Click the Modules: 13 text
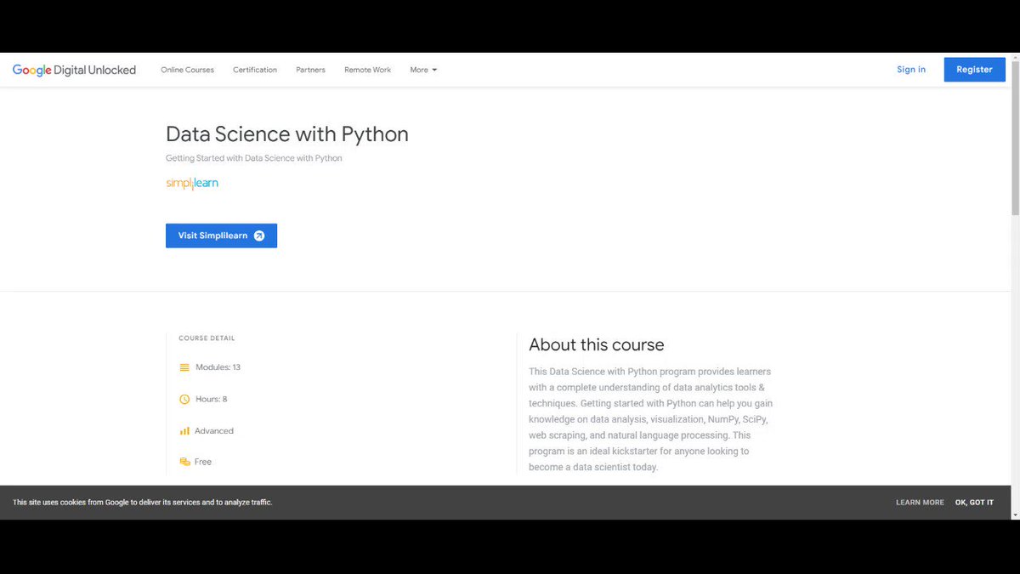The width and height of the screenshot is (1020, 574). point(218,367)
